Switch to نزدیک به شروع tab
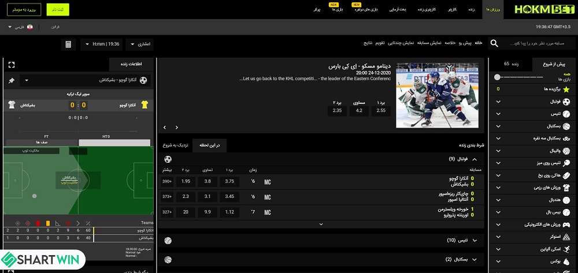This screenshot has width=578, height=273. coord(176,145)
